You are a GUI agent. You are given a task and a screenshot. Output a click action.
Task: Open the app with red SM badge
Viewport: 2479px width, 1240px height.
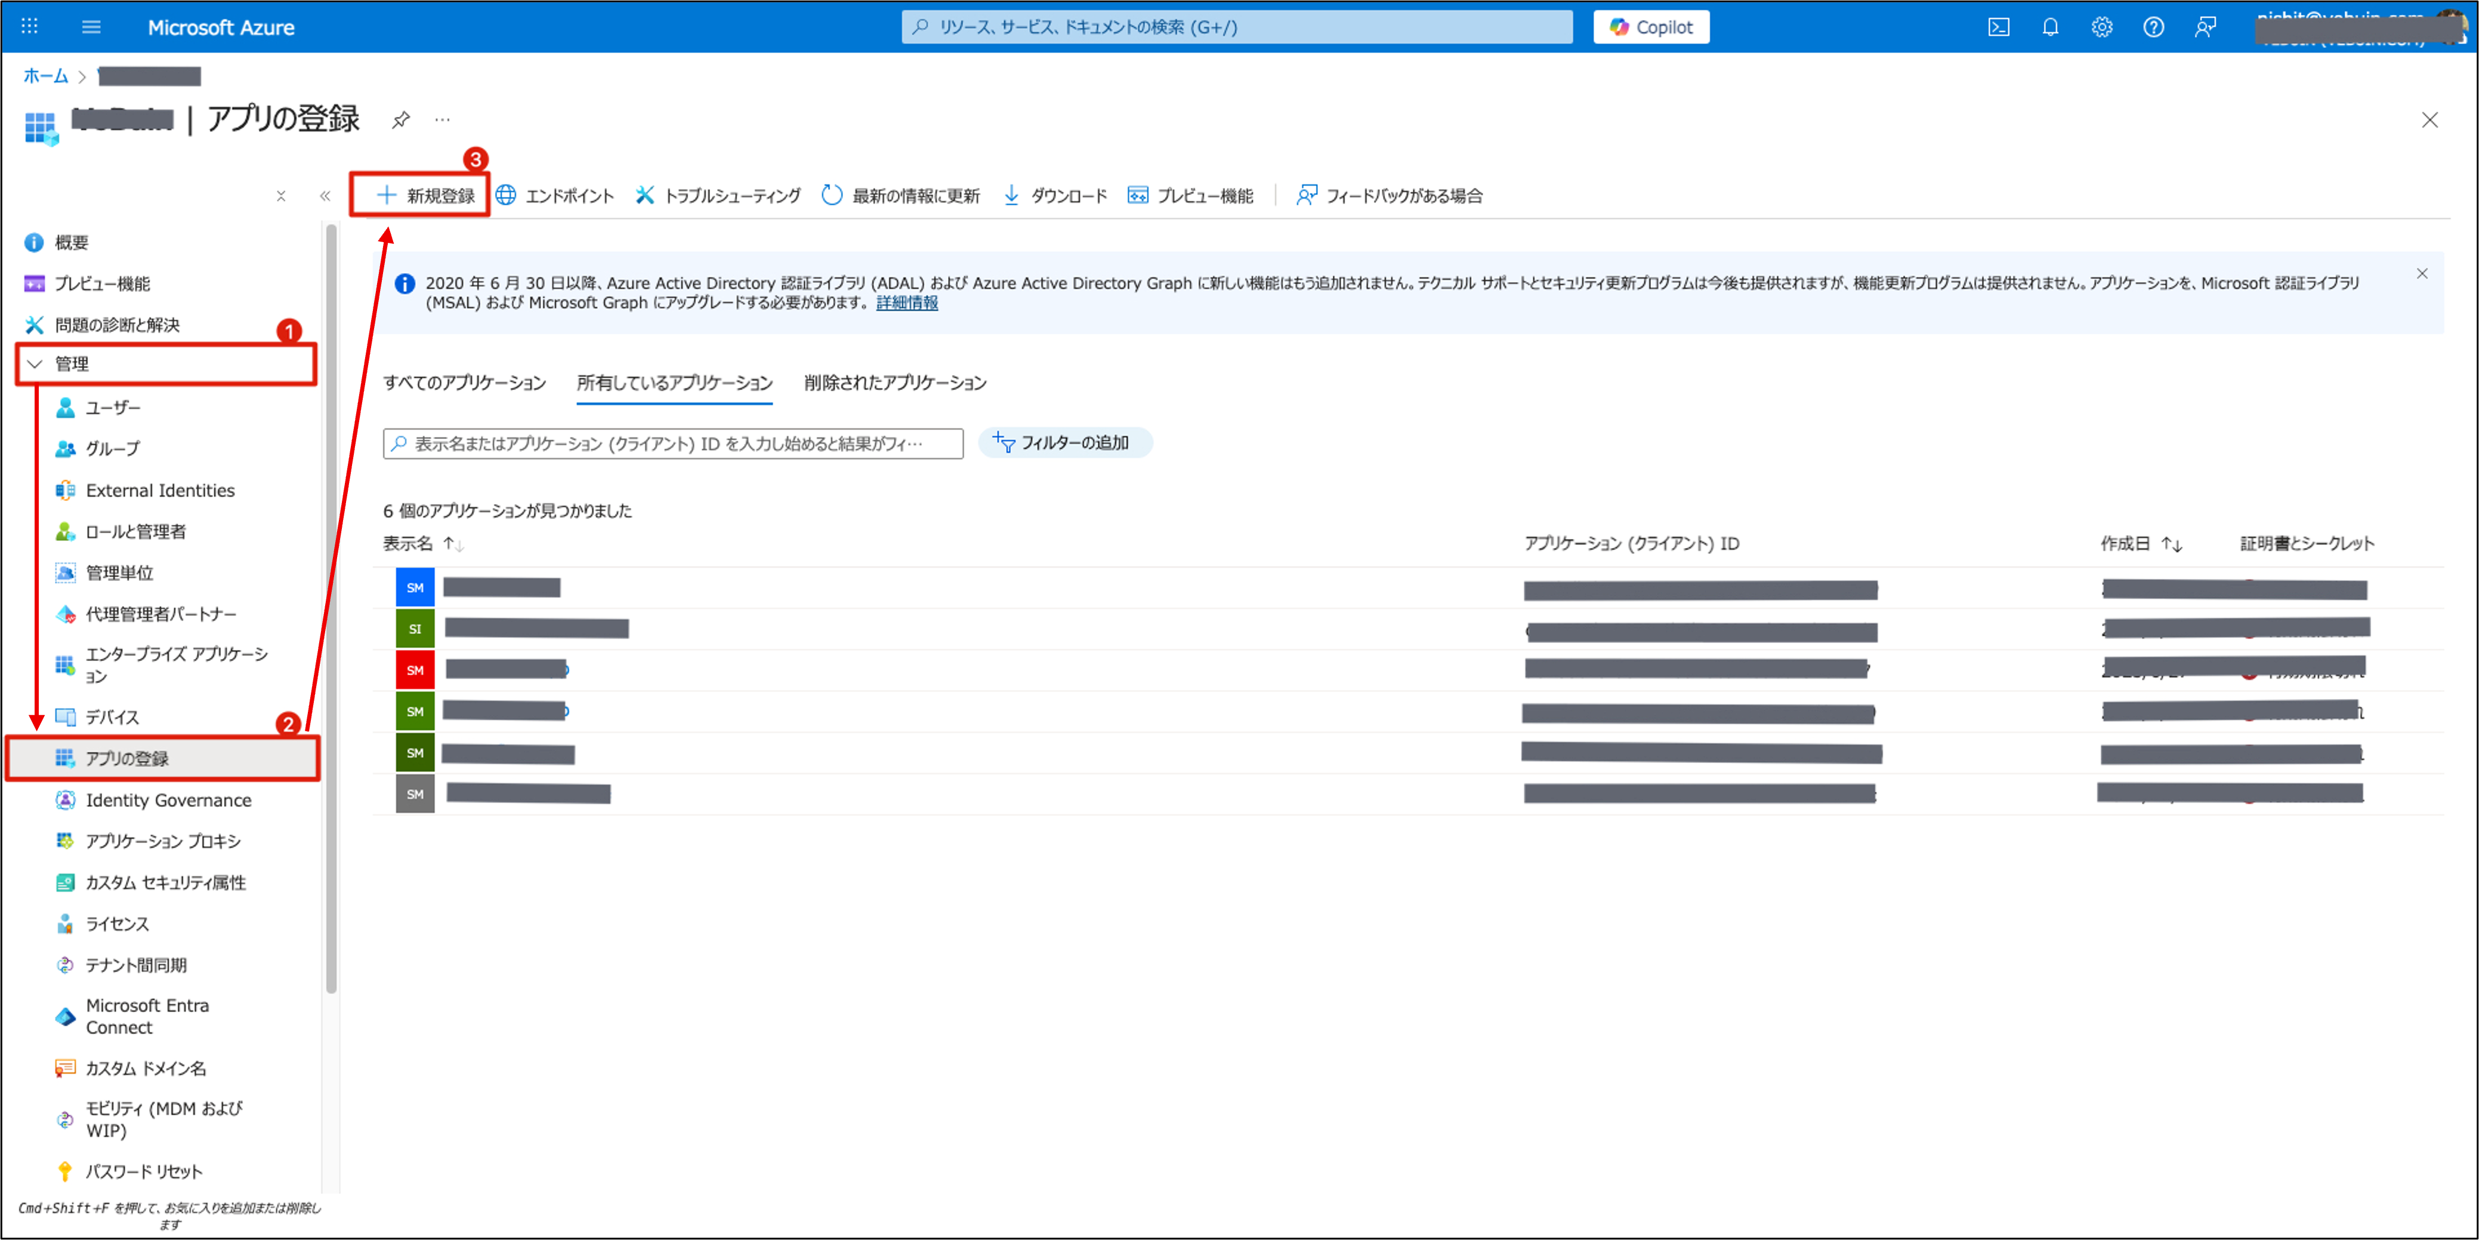click(x=506, y=670)
